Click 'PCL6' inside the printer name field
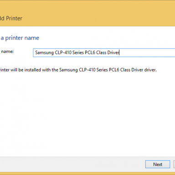 [90, 52]
